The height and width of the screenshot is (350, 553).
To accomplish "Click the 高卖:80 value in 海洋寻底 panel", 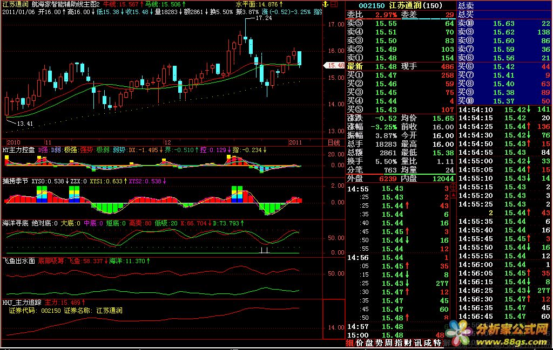I will [140, 223].
